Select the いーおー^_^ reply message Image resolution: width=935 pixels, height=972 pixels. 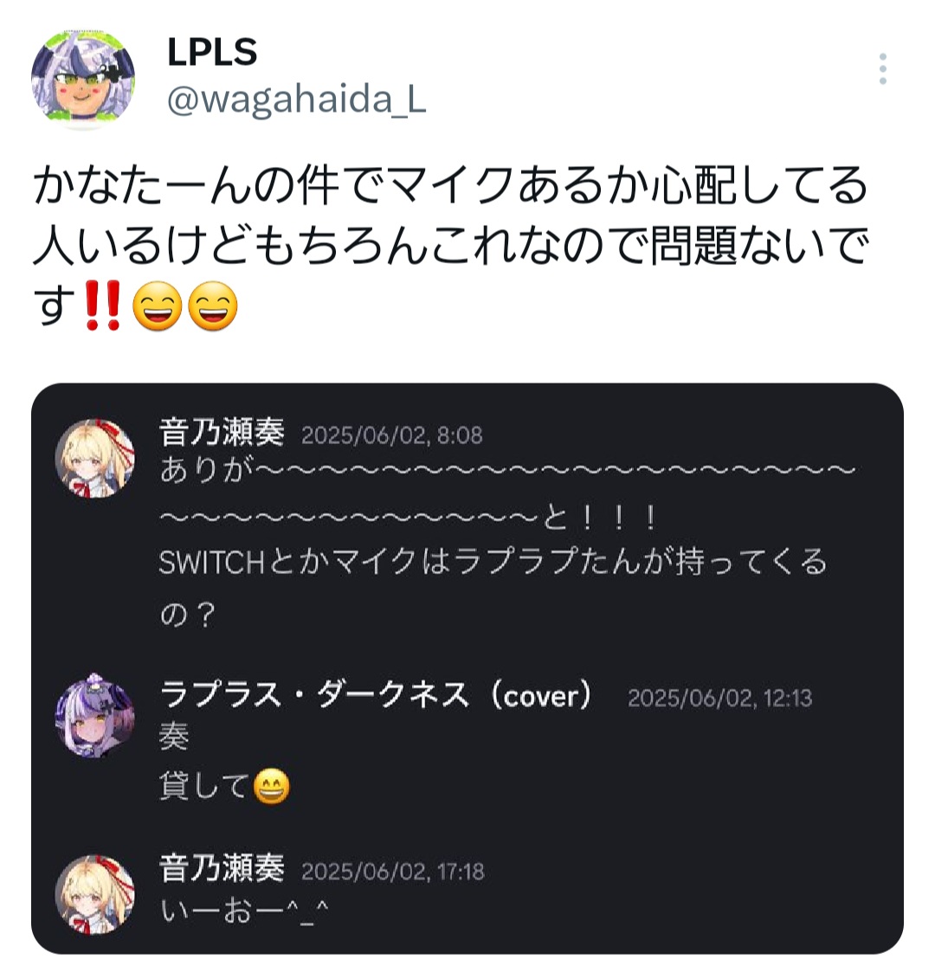pyautogui.click(x=243, y=911)
